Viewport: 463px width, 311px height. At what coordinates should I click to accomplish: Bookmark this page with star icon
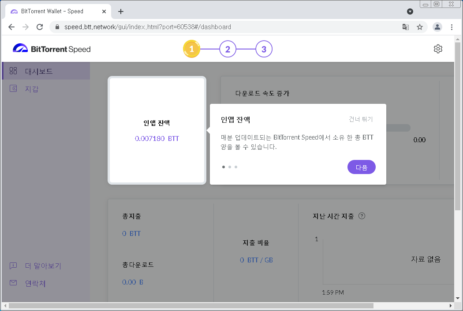click(420, 27)
